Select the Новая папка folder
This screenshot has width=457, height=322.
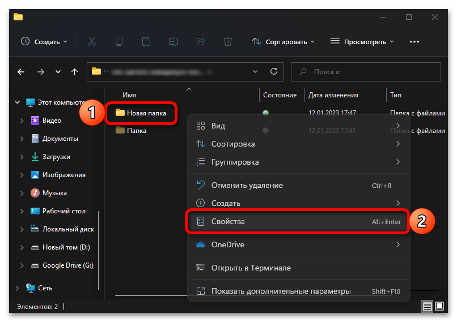pos(146,113)
